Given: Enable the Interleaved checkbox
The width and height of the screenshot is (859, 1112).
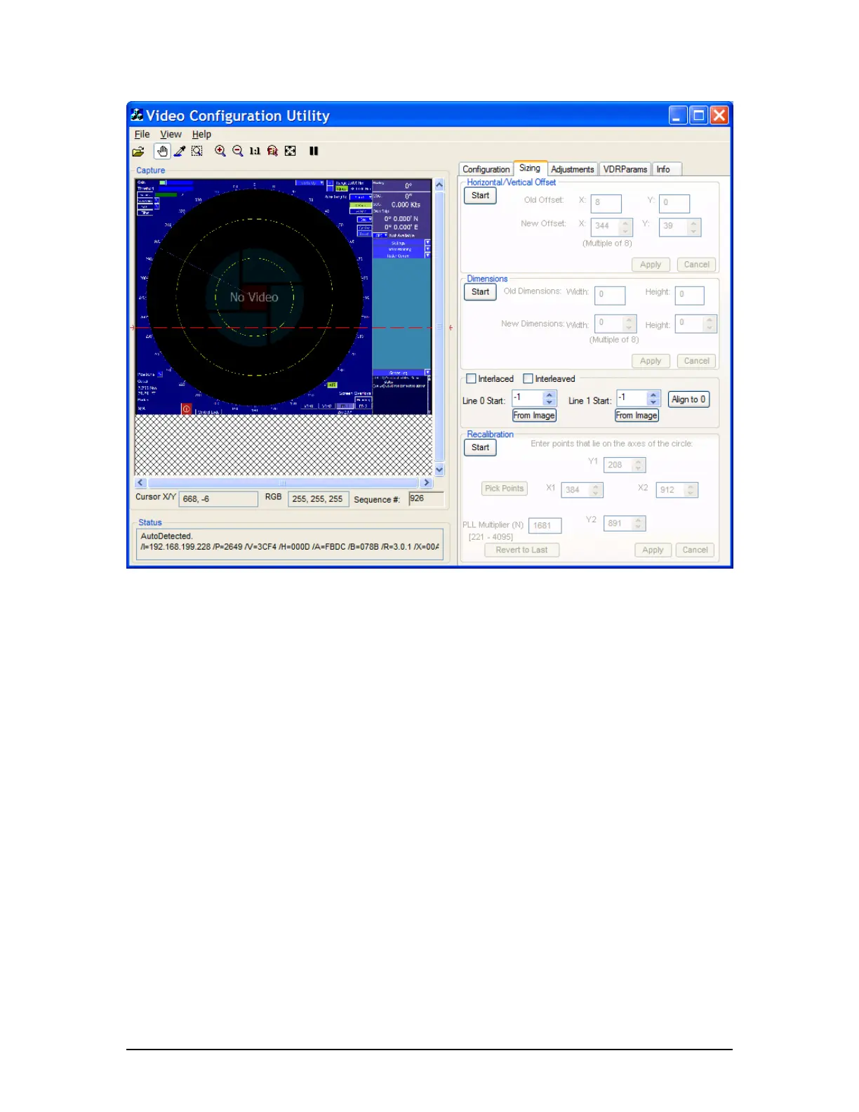Looking at the screenshot, I should [528, 379].
